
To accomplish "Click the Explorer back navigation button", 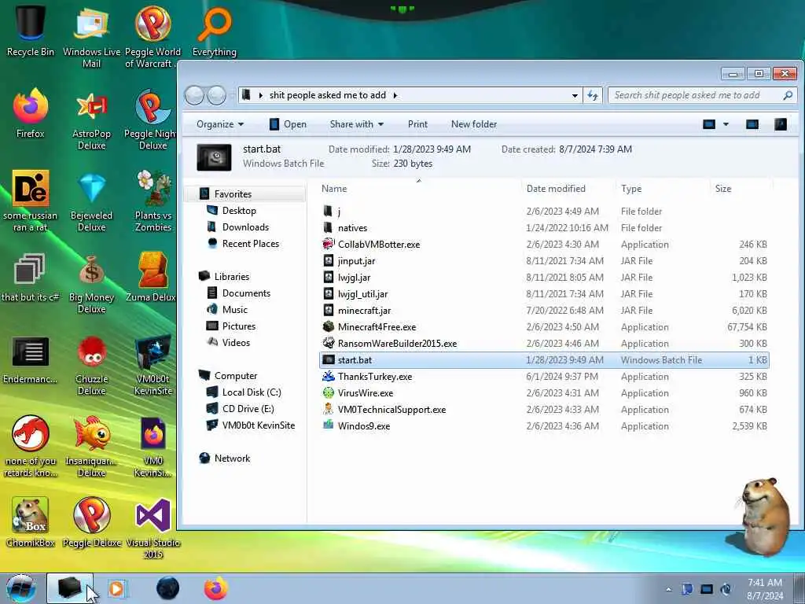I will pos(194,95).
